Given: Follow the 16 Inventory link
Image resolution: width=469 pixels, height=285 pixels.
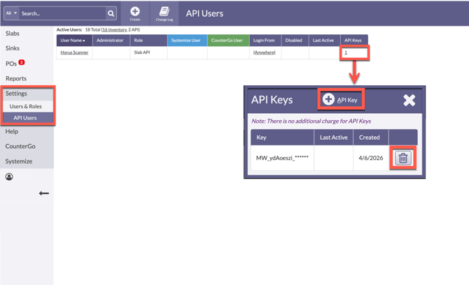Looking at the screenshot, I should coord(114,29).
